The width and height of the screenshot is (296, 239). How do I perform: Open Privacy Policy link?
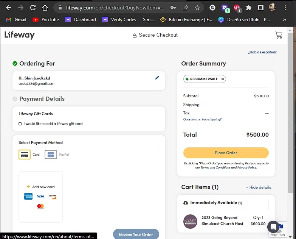(x=247, y=167)
